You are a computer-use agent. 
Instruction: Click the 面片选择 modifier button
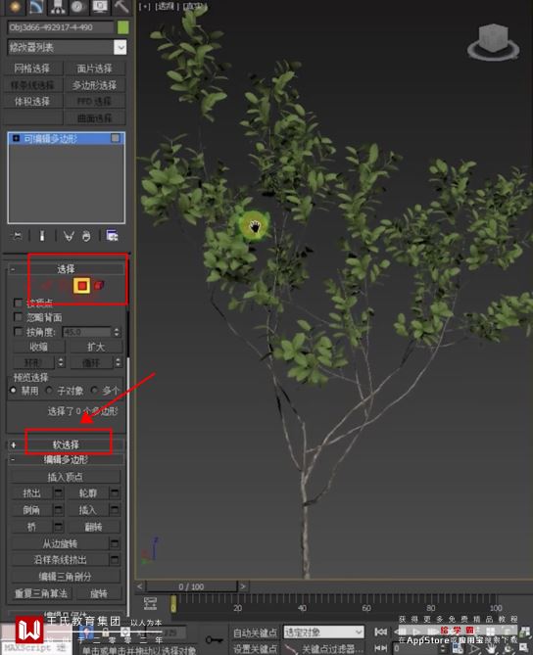[x=94, y=69]
